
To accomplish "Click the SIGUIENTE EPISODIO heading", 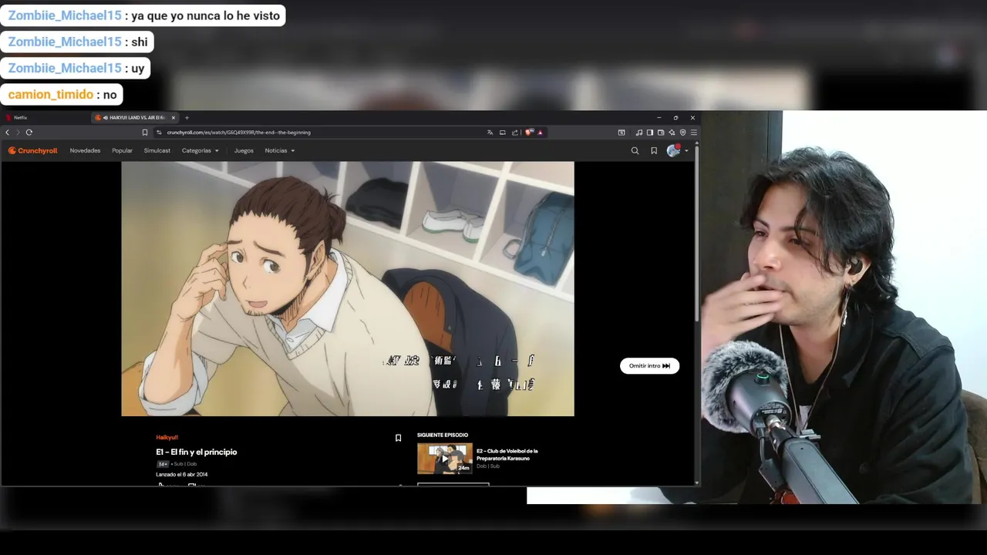I will click(443, 436).
